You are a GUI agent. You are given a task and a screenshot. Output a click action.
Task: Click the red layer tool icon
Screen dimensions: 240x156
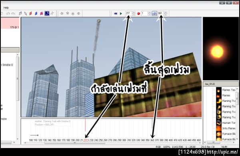[31, 14]
